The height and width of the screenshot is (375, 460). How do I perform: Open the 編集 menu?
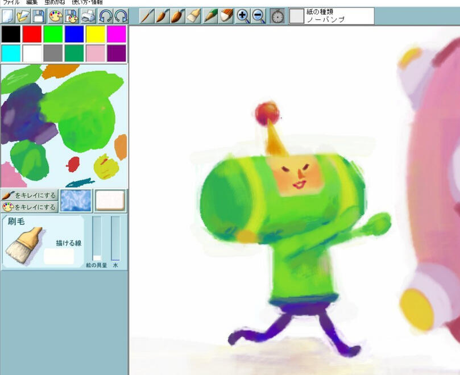pyautogui.click(x=32, y=3)
